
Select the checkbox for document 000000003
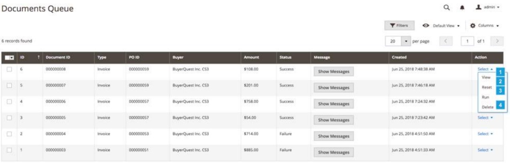pos(9,150)
